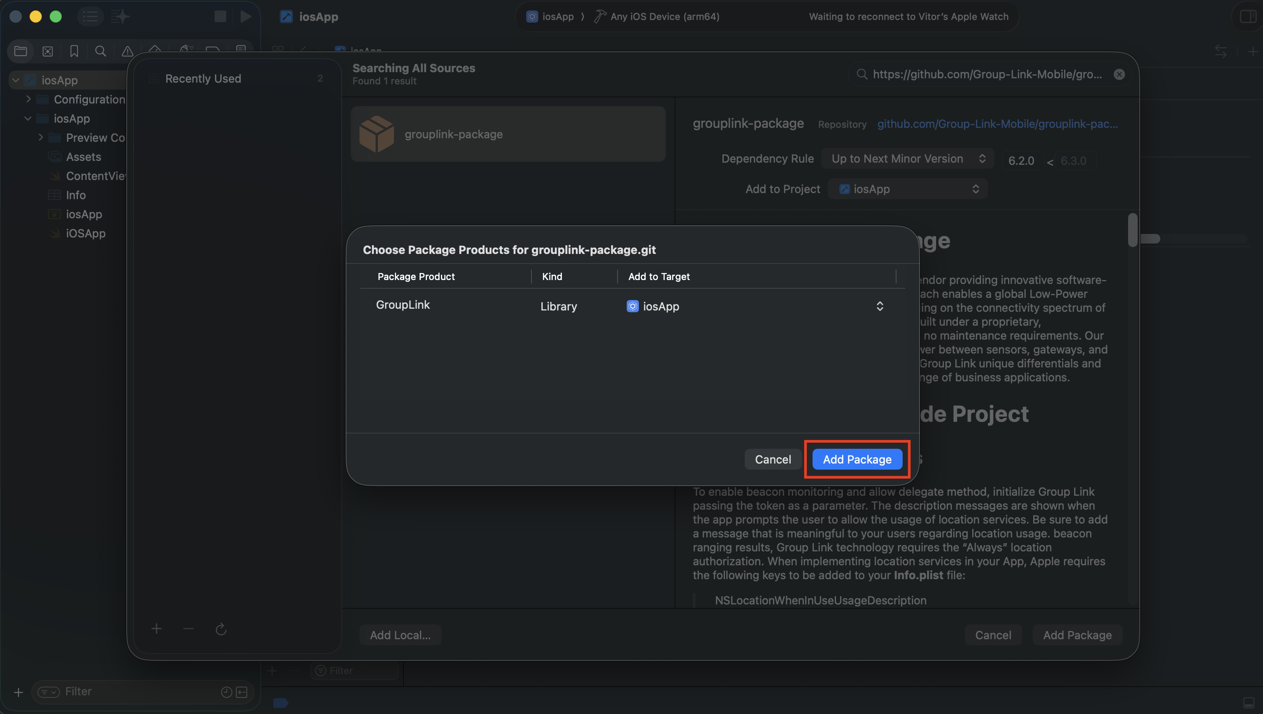Viewport: 1263px width, 714px height.
Task: Clear the package search URL field
Action: tap(1119, 74)
